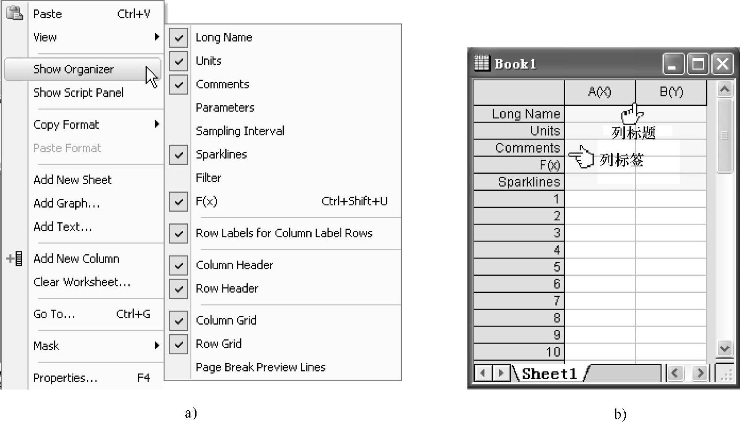740x422 pixels.
Task: Click the vertical scrollbar down arrow
Action: (724, 348)
